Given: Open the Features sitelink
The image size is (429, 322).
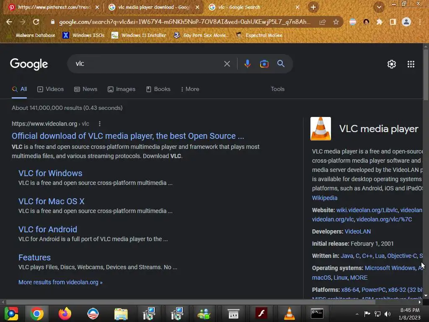Looking at the screenshot, I should click(34, 257).
